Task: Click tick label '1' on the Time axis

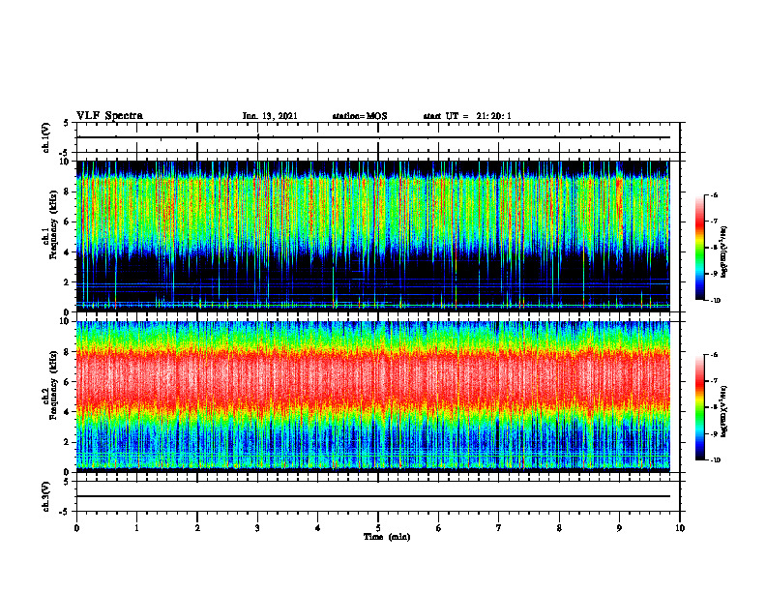Action: click(136, 528)
